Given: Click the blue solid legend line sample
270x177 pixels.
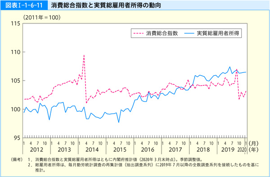Looking at the screenshot, I should coord(189,33).
